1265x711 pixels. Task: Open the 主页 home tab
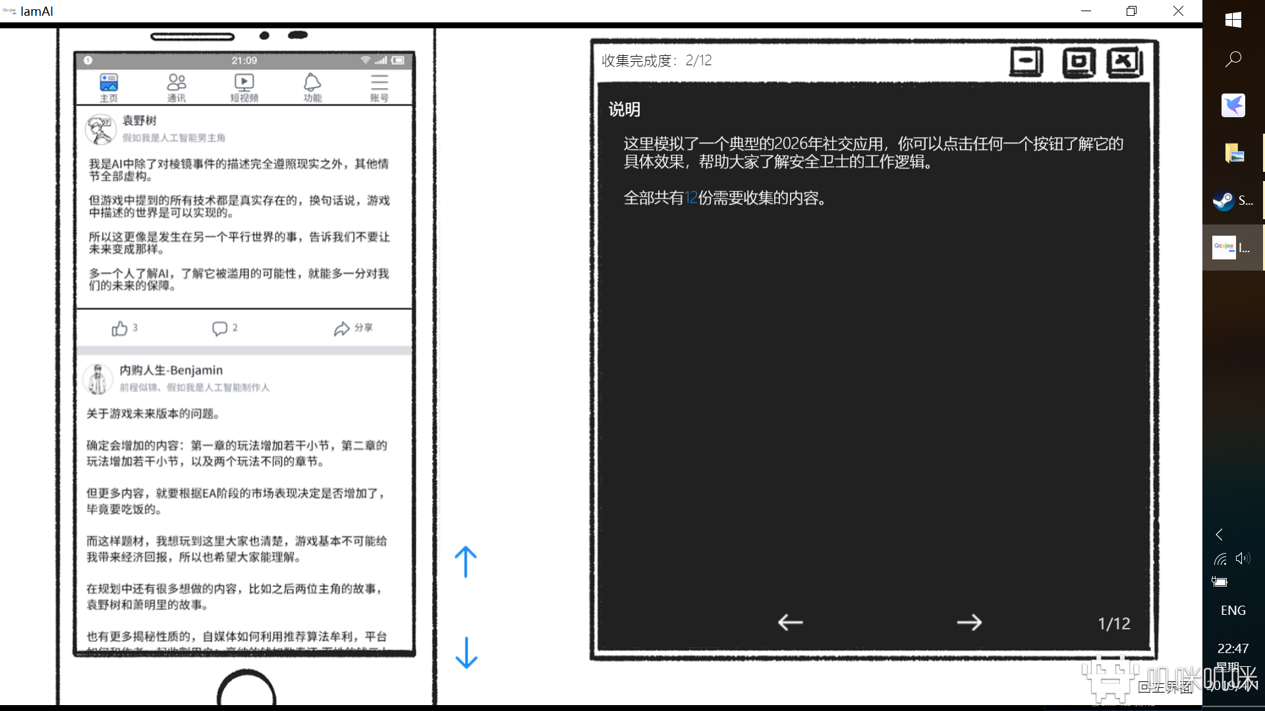[109, 88]
